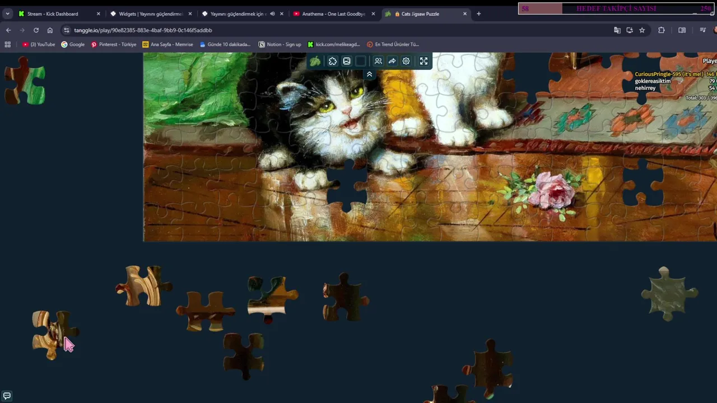Viewport: 717px width, 403px height.
Task: Bookmark this page with the star
Action: [642, 30]
